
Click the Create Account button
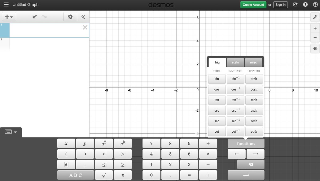point(253,5)
